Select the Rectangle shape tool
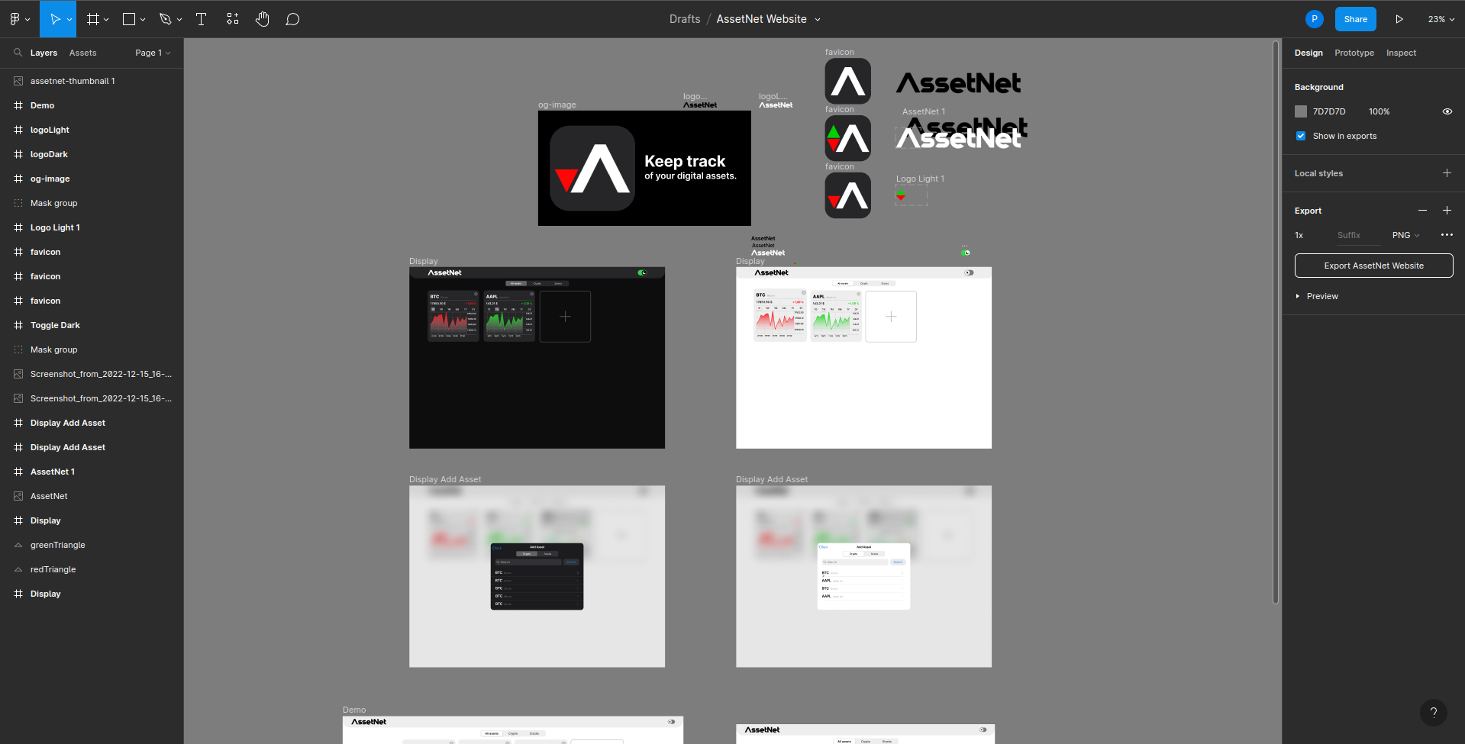The image size is (1465, 744). pos(129,19)
